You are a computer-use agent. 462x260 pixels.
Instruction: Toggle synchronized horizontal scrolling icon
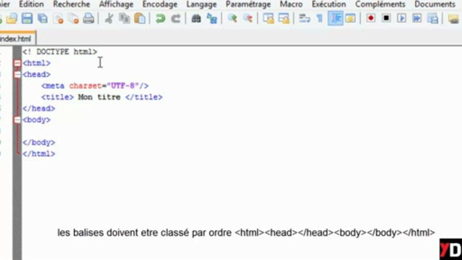[x=284, y=18]
